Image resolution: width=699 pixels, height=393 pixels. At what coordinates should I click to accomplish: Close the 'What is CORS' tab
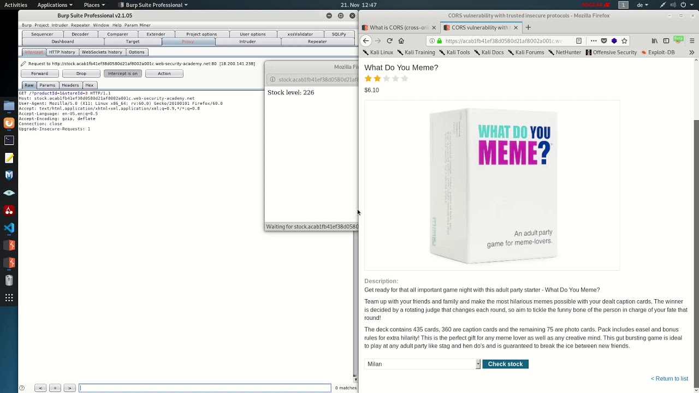(434, 27)
